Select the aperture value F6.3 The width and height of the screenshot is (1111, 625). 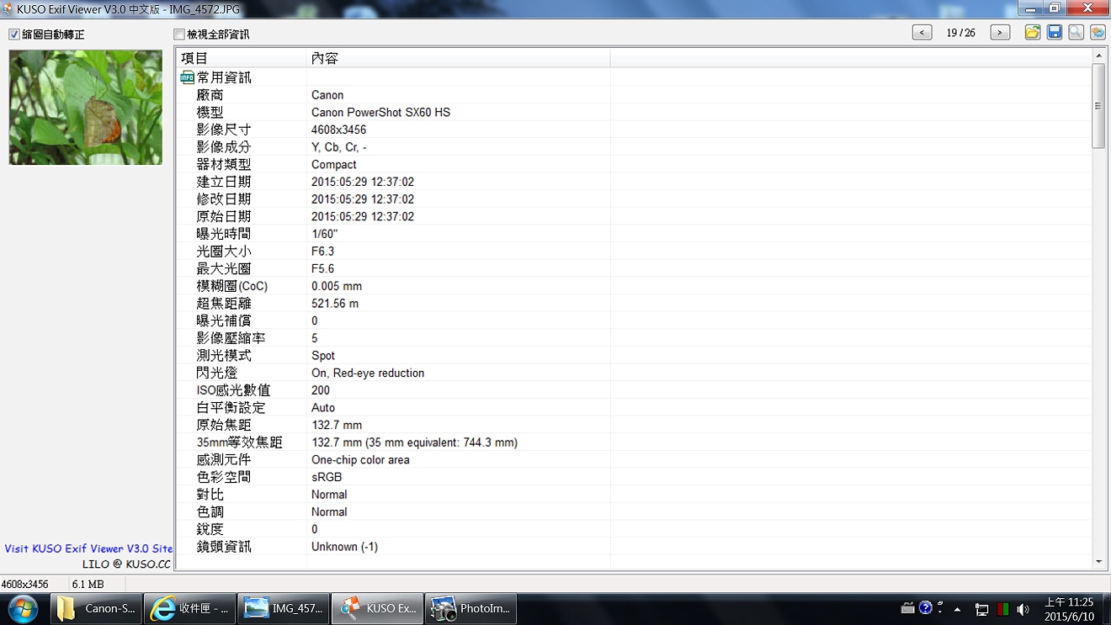pos(322,252)
